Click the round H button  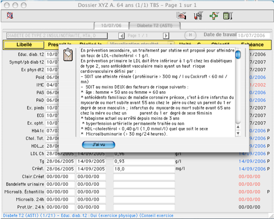pos(190,35)
